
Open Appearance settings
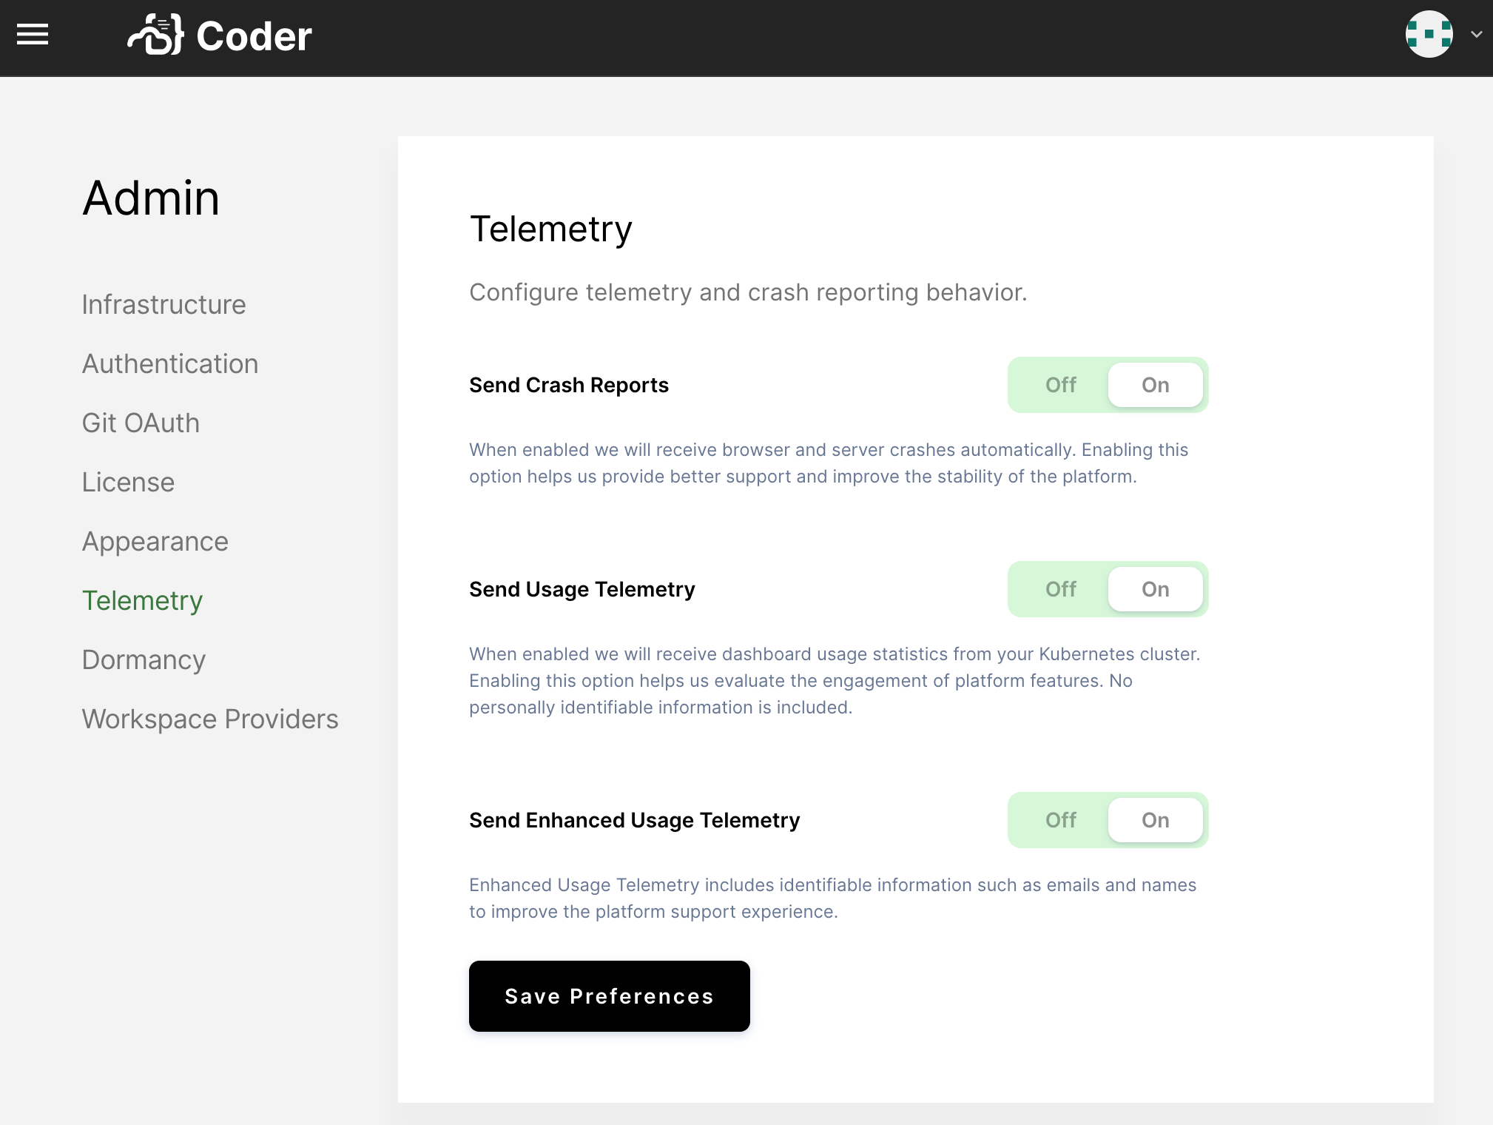155,541
